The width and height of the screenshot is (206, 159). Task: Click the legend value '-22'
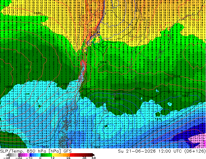pos(19,158)
